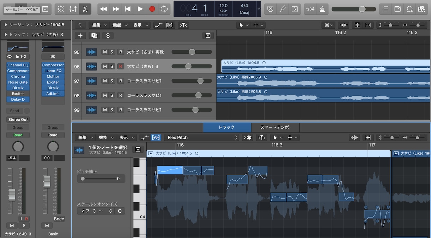Screen dimensions: 431x238
Task: Click the Stereo Out output slot
Action: [18, 119]
